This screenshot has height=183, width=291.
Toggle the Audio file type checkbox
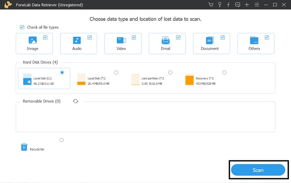click(x=89, y=38)
